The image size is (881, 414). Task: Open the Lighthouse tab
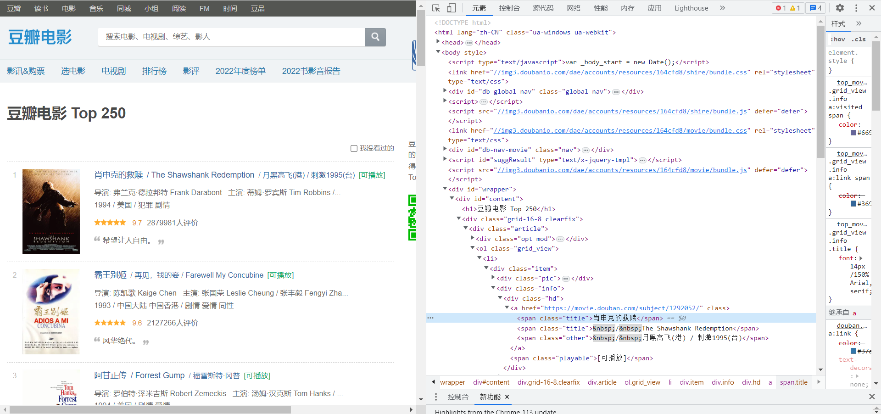pos(691,8)
